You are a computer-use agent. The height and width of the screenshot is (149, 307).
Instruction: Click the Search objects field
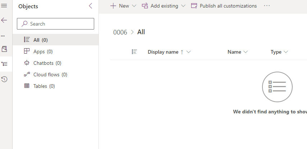pos(56,24)
